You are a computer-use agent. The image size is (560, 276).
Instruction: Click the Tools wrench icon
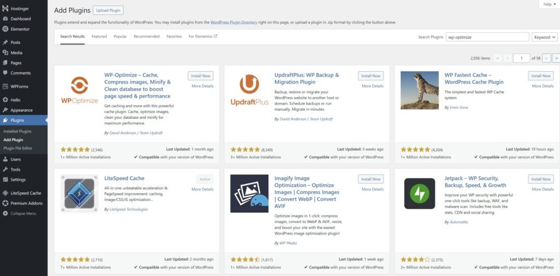click(x=5, y=169)
